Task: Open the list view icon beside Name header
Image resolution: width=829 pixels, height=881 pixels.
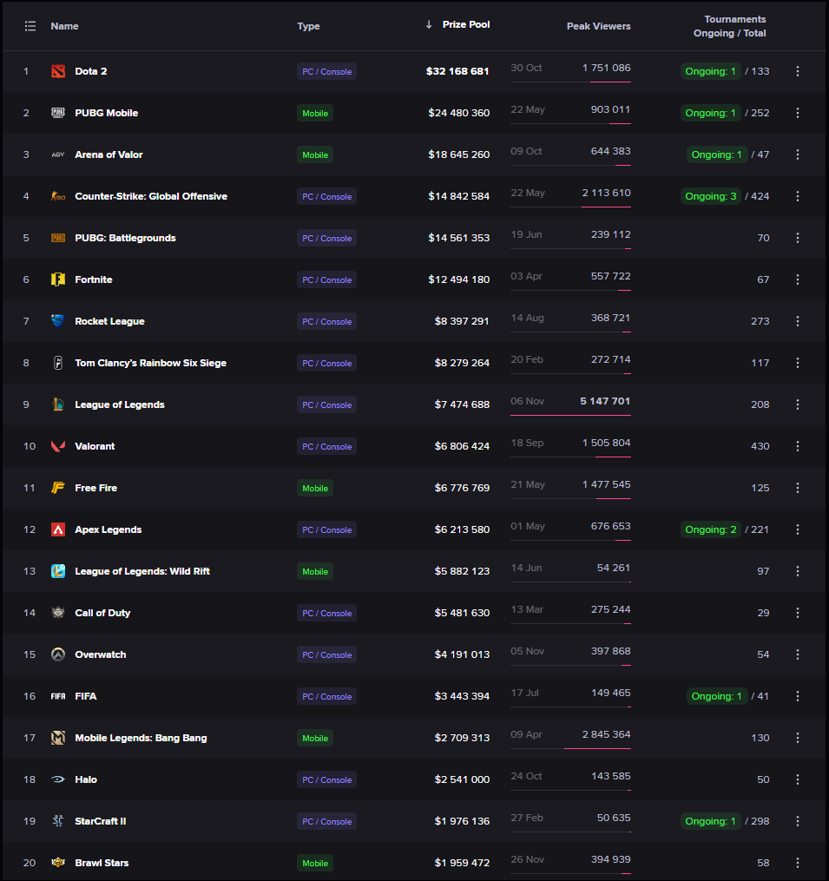Action: [30, 26]
